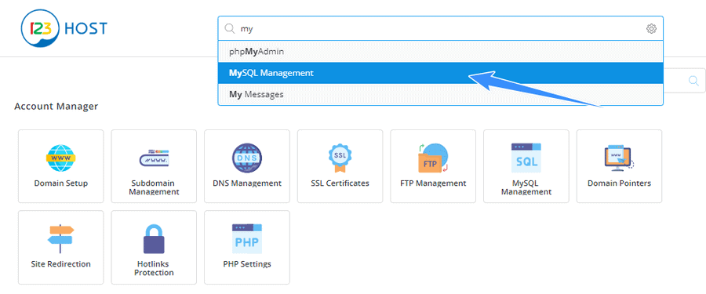
Task: Click into the search field containing "my"
Action: coord(440,29)
